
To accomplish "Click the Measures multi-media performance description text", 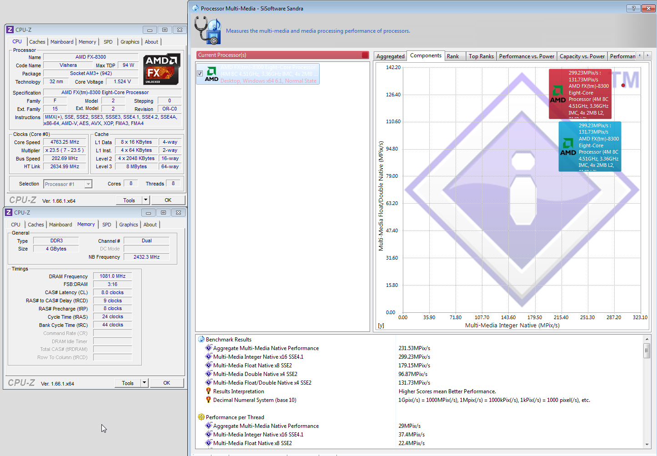I will click(318, 31).
